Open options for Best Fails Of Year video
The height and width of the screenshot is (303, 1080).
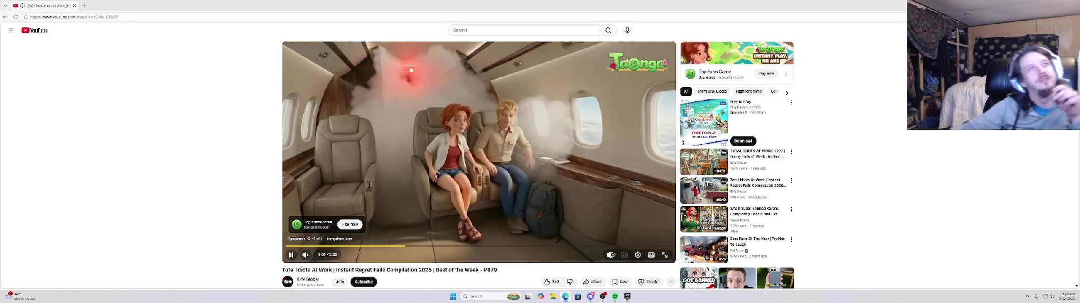[x=791, y=240]
